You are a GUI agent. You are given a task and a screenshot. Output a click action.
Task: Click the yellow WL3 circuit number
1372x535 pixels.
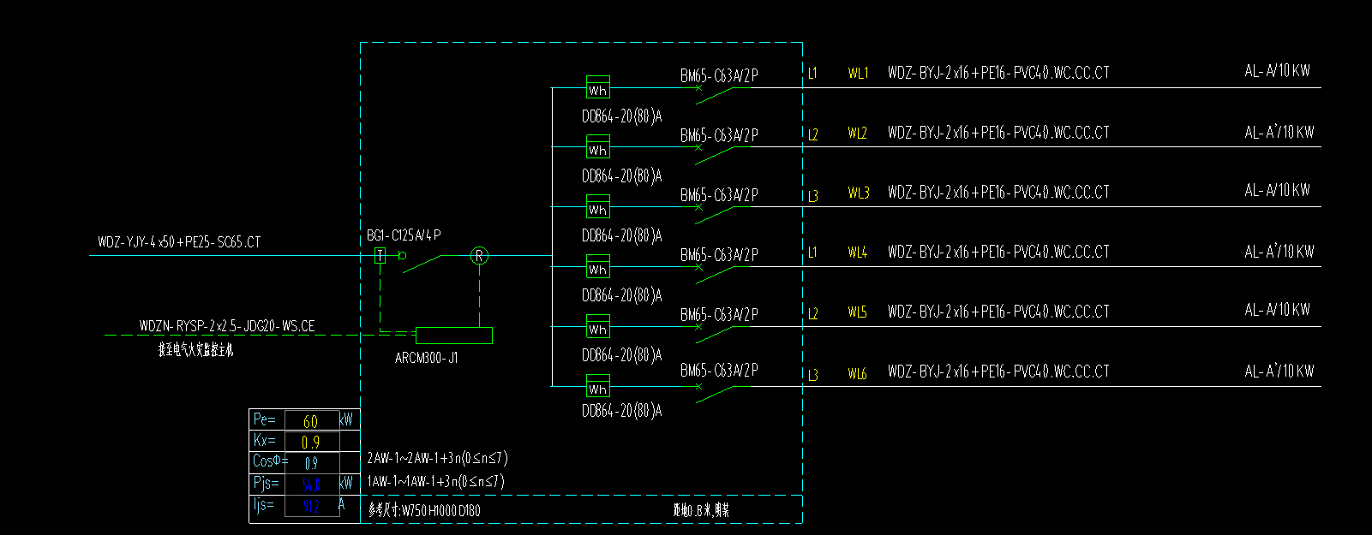point(859,193)
